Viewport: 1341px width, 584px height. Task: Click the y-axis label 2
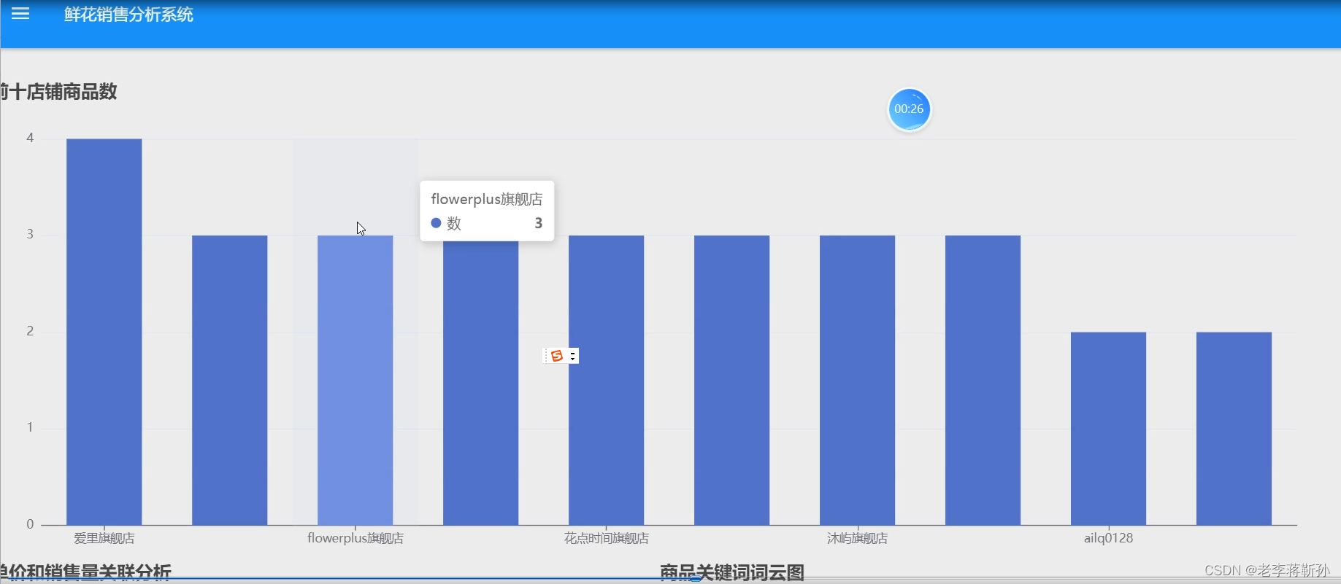tap(30, 331)
